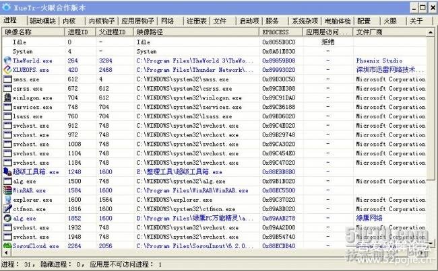Click the 深圳市迅雷网络技术 vendor cell
The image size is (438, 271).
pos(389,70)
